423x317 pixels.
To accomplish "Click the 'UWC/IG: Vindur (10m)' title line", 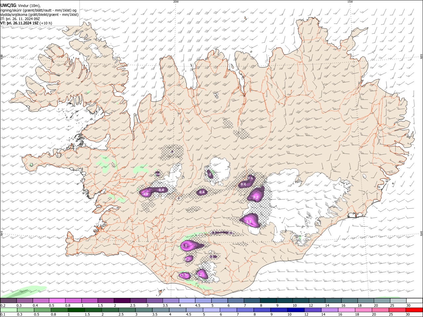I will point(20,6).
